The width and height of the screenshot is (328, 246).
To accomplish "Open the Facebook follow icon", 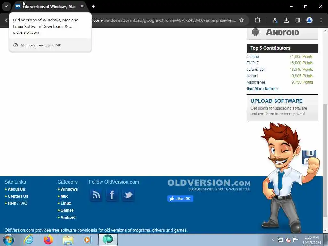I will pos(112,195).
